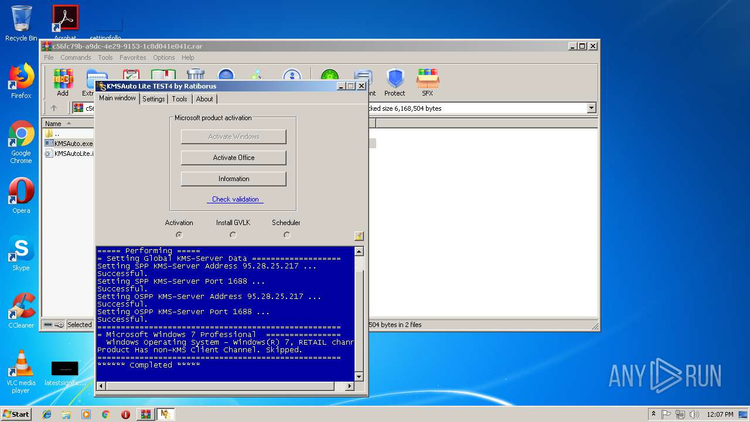Select KMSAuto.exe in the WinRAR file list

pyautogui.click(x=69, y=144)
